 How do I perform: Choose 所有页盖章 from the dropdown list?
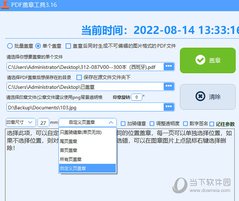(x=88, y=160)
